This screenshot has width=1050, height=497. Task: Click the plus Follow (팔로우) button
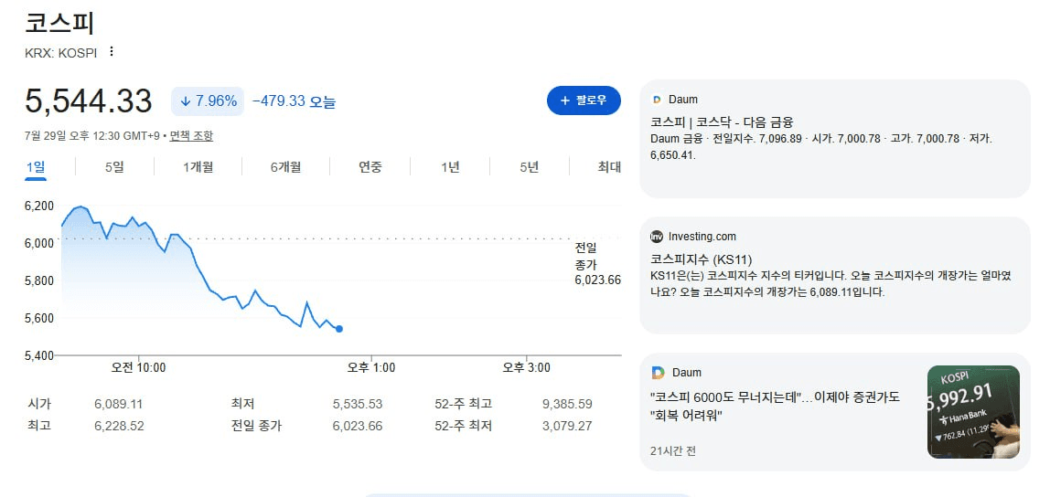[584, 100]
